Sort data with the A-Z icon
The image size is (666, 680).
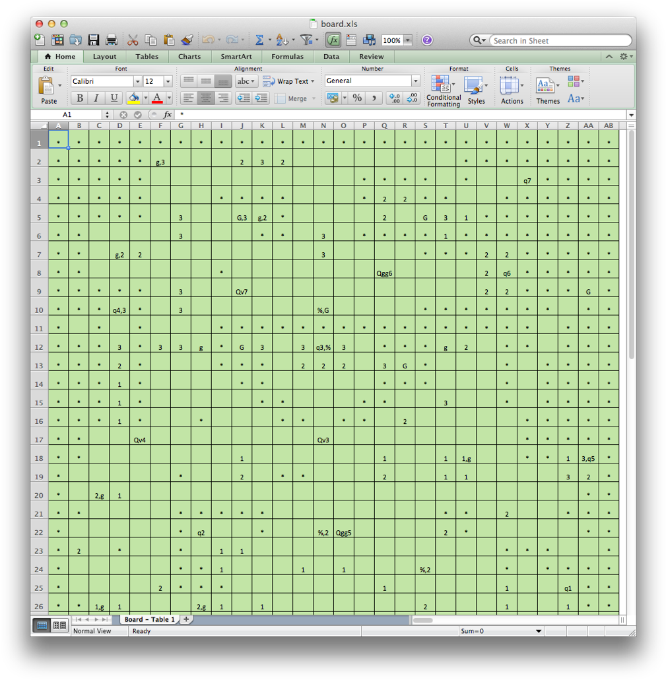[283, 40]
